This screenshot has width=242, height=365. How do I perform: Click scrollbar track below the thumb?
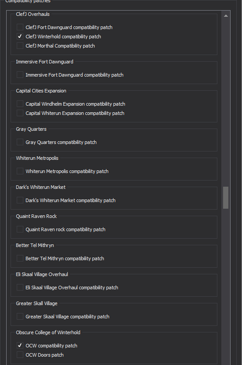coord(226,287)
